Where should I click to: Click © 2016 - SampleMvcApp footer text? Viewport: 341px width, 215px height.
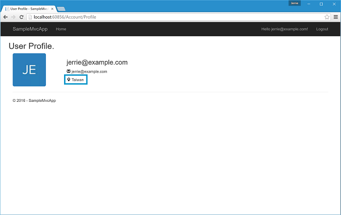click(34, 100)
